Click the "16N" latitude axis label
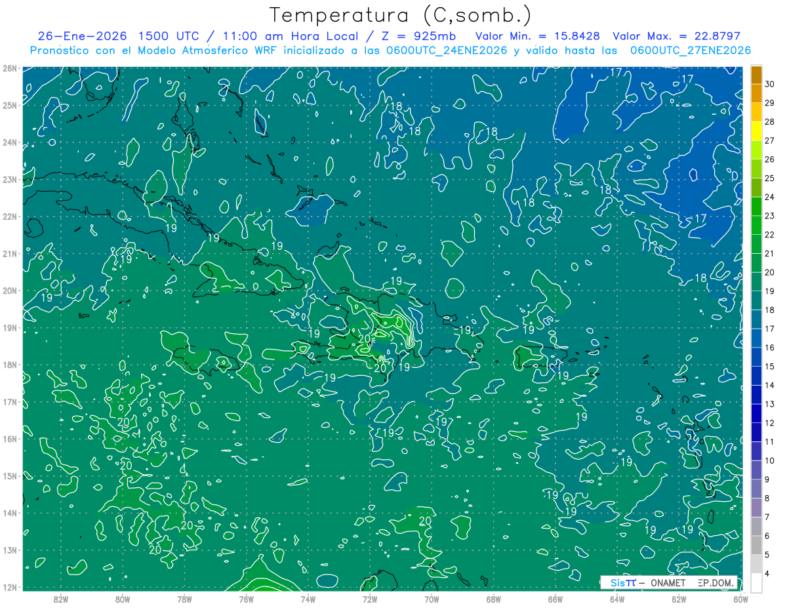This screenshot has height=608, width=787. (9, 438)
